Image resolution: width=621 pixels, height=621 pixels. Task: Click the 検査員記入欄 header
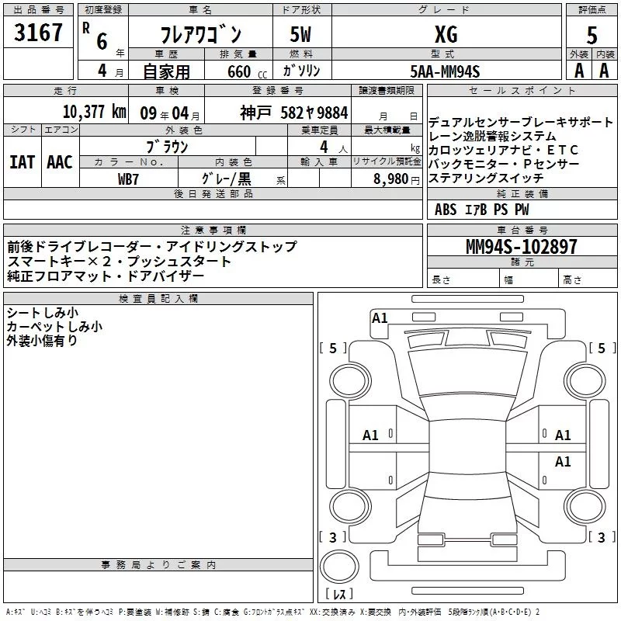158,299
